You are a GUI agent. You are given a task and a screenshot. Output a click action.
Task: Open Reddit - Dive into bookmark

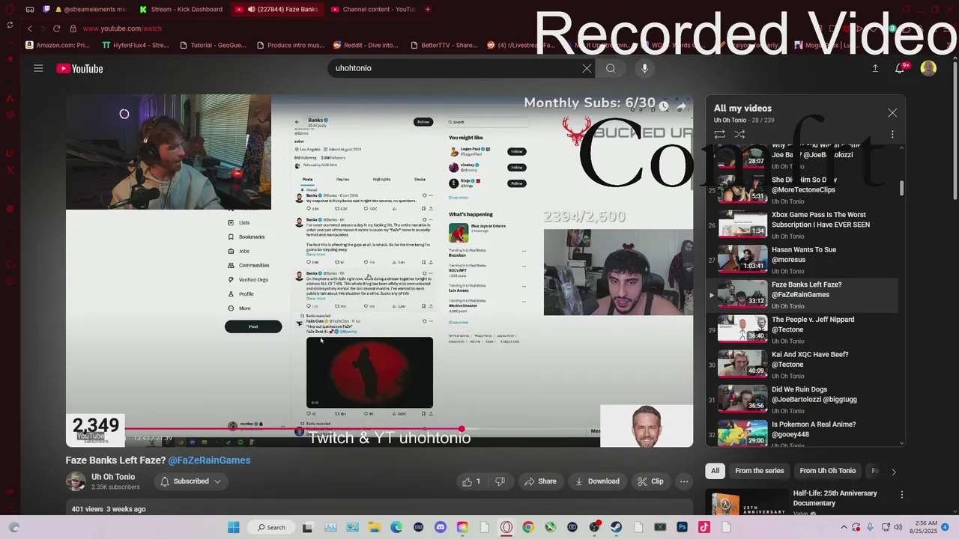coord(366,45)
